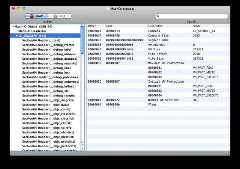Click offset cell 0000005C

click(x=94, y=81)
